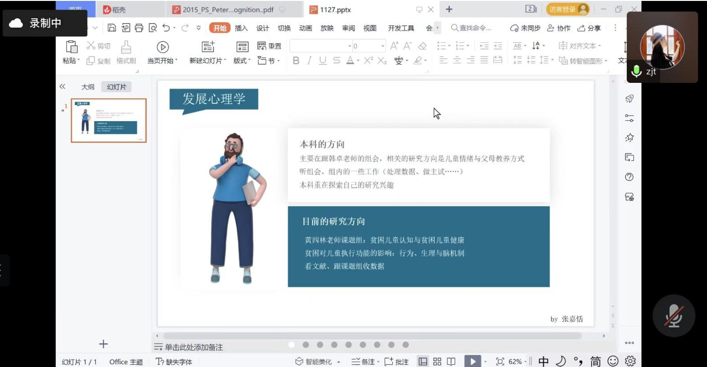Switch to the 插入 ribbon tab
Screen dimensions: 707x367
click(241, 28)
